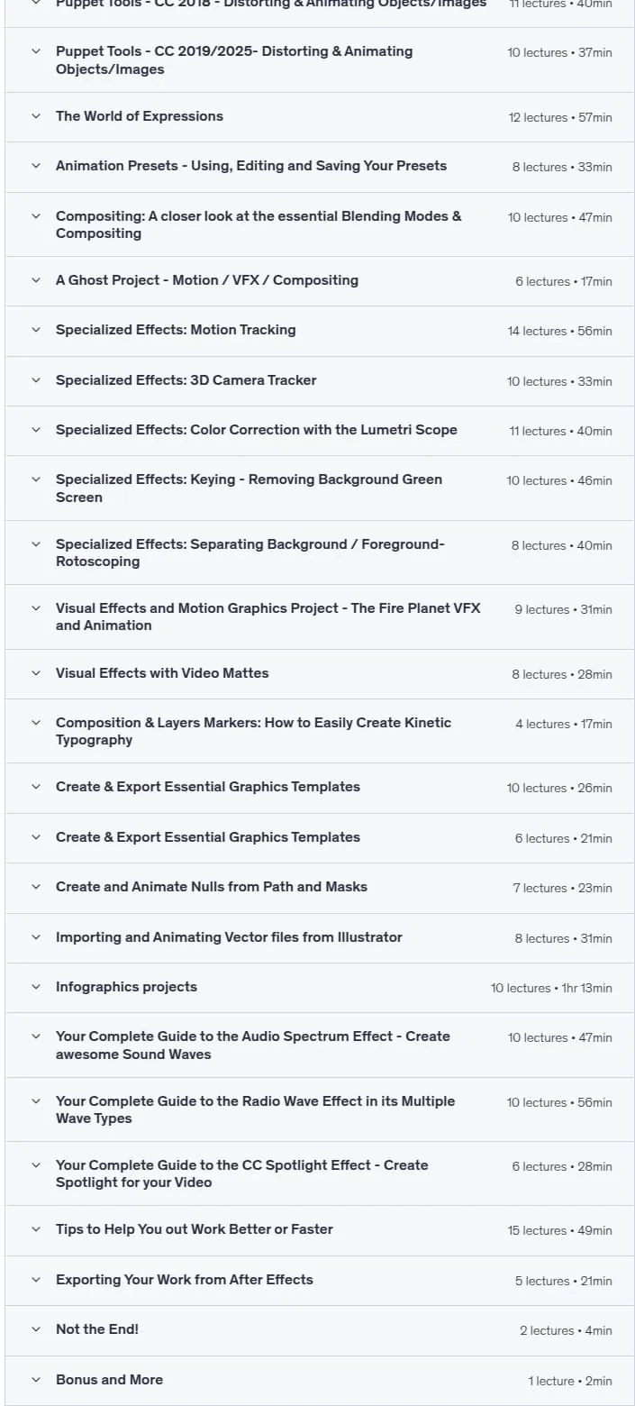Click chevron beside Specialized Effects: Motion Tracking
The height and width of the screenshot is (1406, 635).
tap(36, 330)
